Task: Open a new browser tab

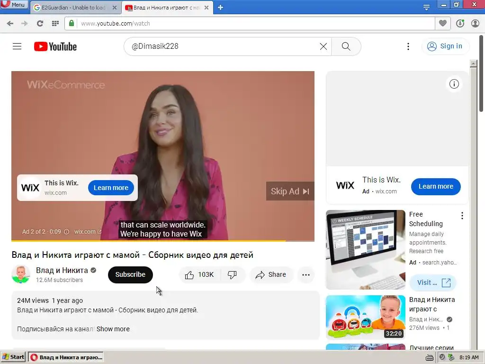Action: coord(221,8)
